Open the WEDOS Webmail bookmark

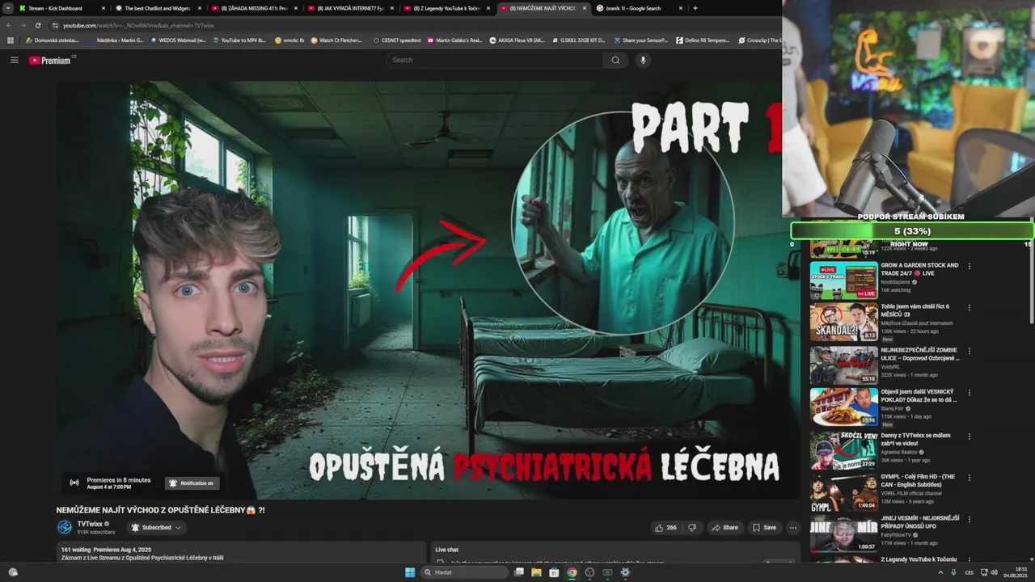[178, 40]
